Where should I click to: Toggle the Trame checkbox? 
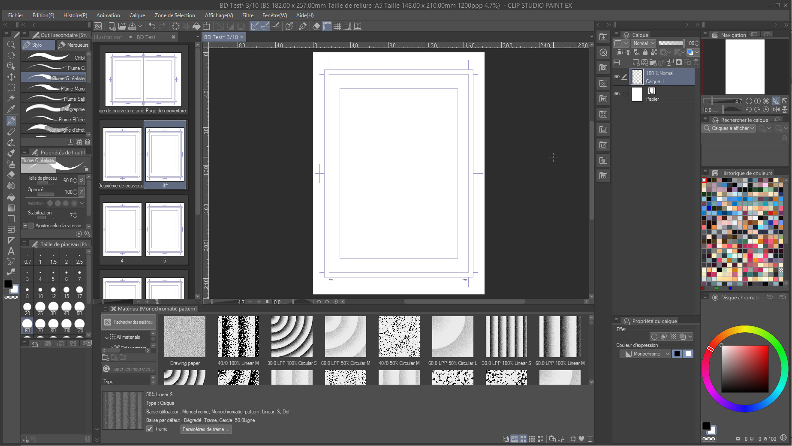[150, 429]
